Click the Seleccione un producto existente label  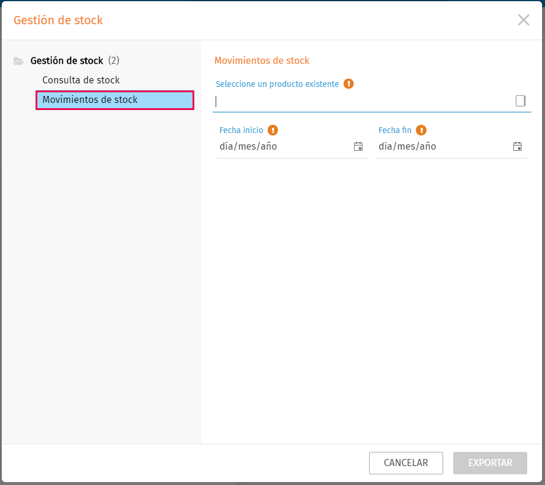(x=277, y=84)
